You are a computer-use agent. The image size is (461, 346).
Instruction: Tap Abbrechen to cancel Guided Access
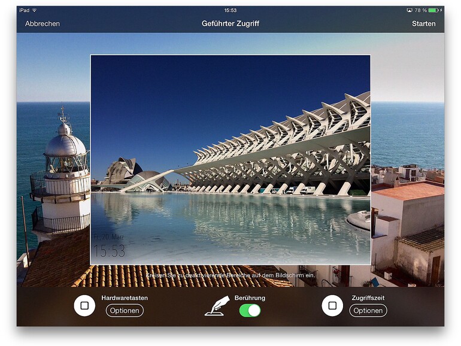(43, 23)
